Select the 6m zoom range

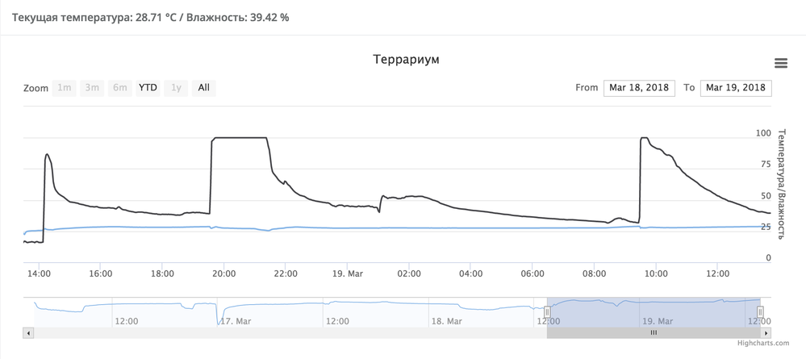point(120,88)
